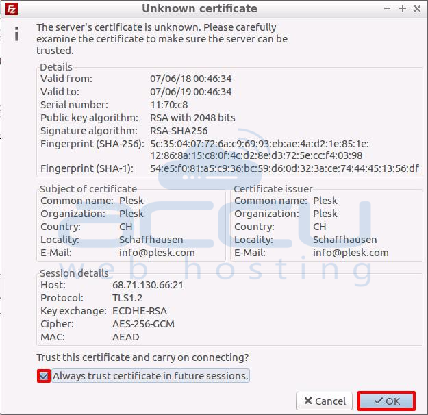Select Host value 68.71.130.66:21
This screenshot has height=415, width=428.
148,285
